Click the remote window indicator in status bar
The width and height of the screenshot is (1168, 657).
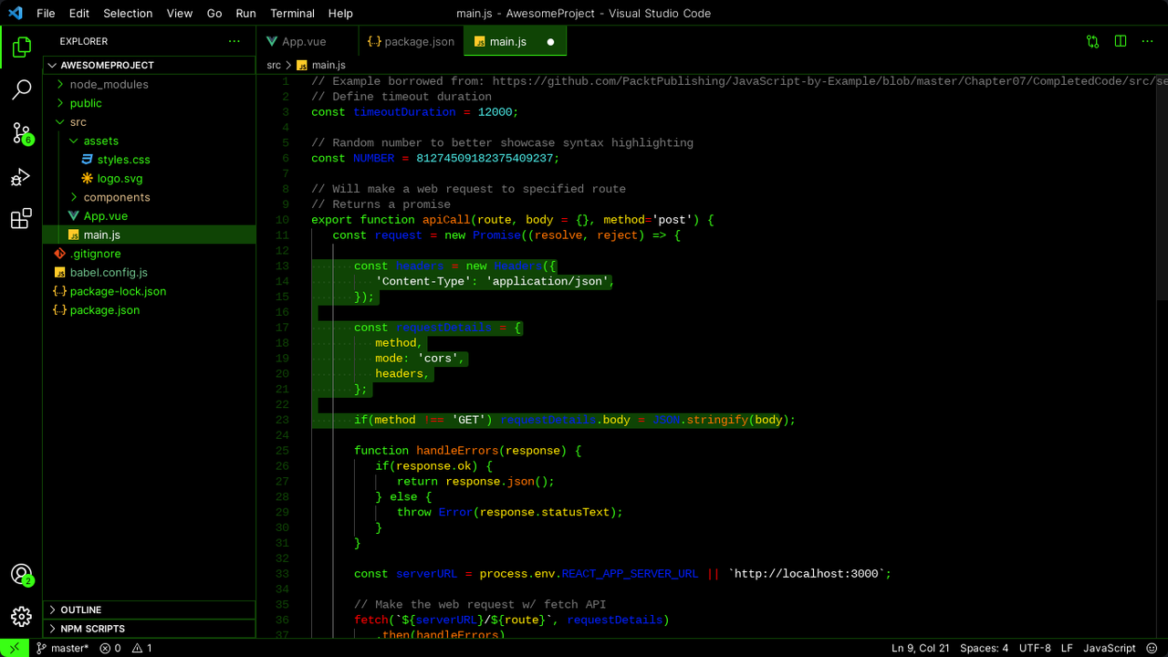15,648
